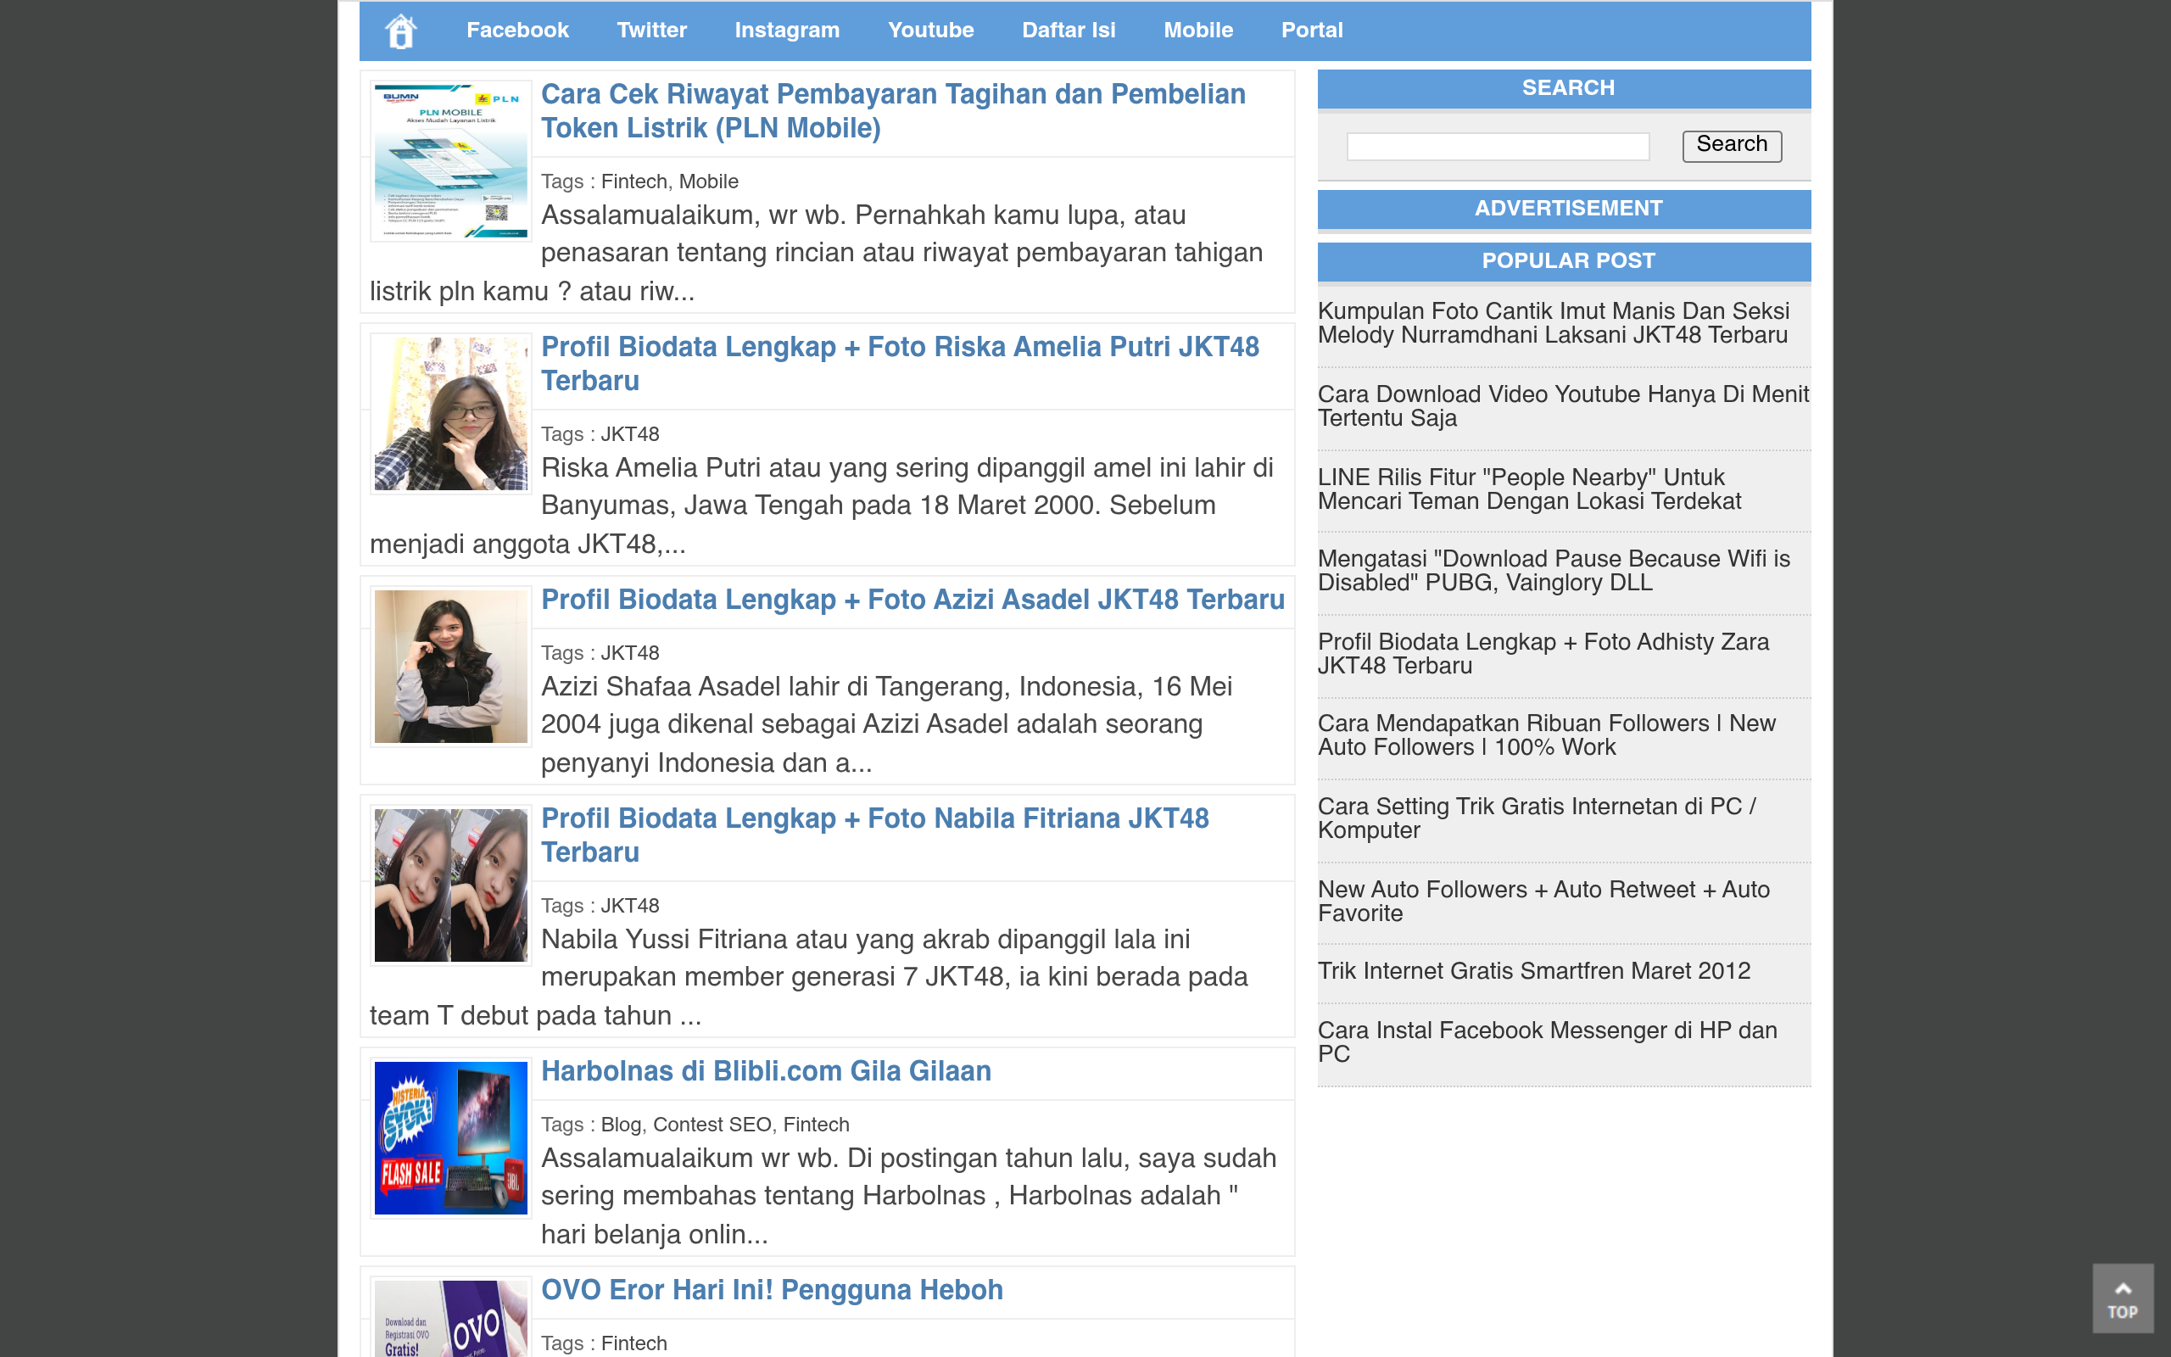Image resolution: width=2171 pixels, height=1357 pixels.
Task: Select JKT48 tag under Riska Amelia post
Action: 630,434
